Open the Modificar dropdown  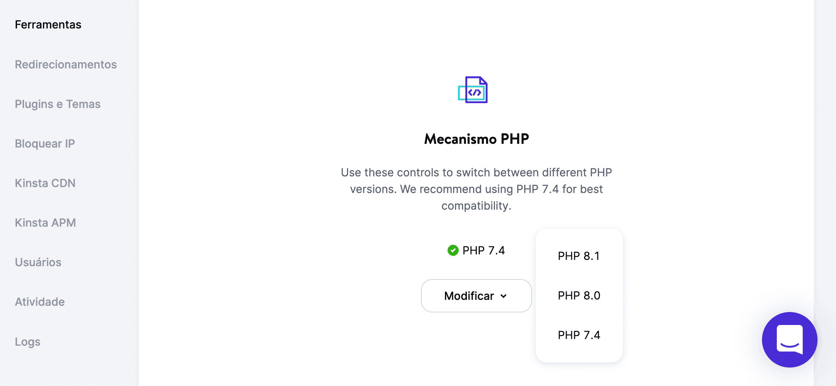[476, 295]
